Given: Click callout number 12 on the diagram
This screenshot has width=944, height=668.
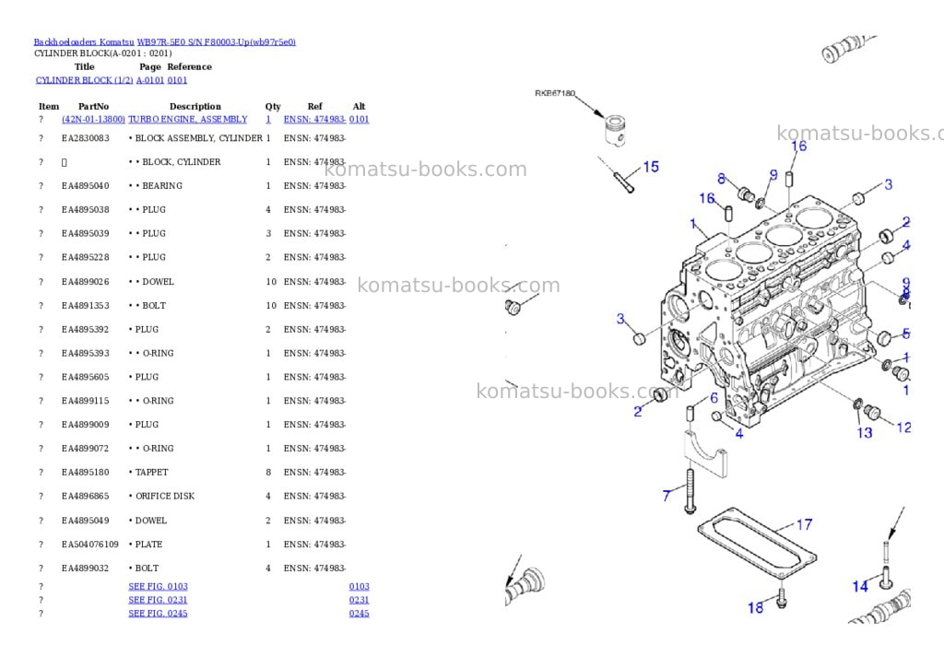Looking at the screenshot, I should (x=903, y=428).
